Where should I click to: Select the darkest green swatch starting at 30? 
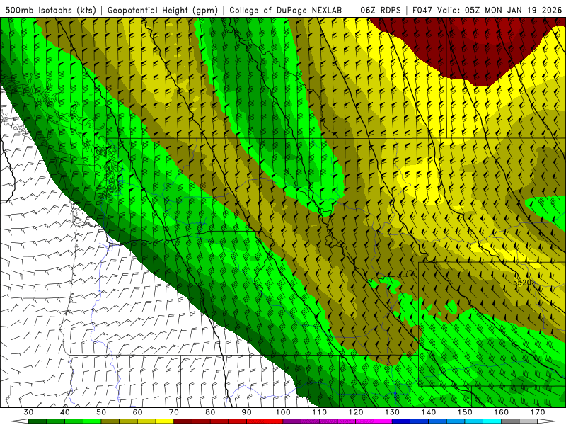click(x=37, y=422)
